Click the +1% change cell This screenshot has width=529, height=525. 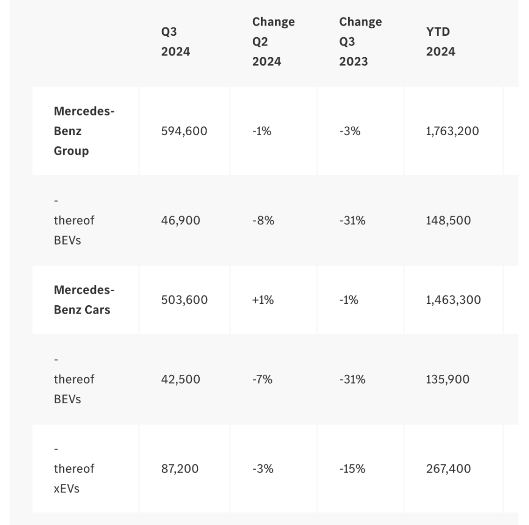263,299
